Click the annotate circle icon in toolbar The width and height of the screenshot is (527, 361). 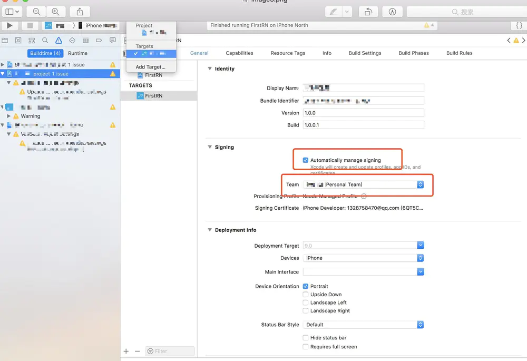pyautogui.click(x=392, y=12)
